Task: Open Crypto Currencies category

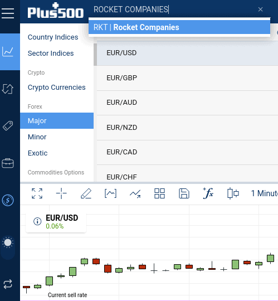Action: [x=57, y=88]
